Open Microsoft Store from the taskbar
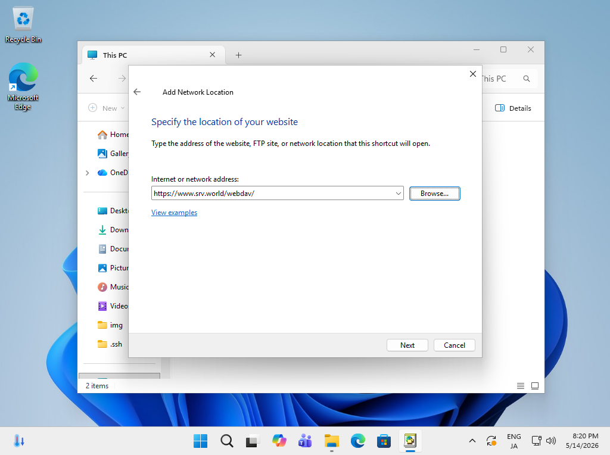The image size is (610, 455). [384, 441]
